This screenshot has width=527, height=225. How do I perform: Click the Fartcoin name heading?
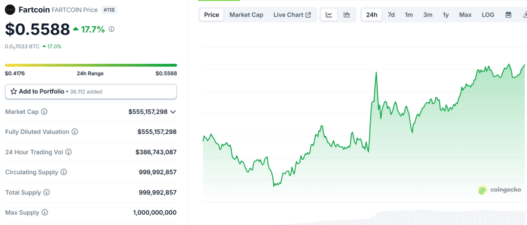34,10
